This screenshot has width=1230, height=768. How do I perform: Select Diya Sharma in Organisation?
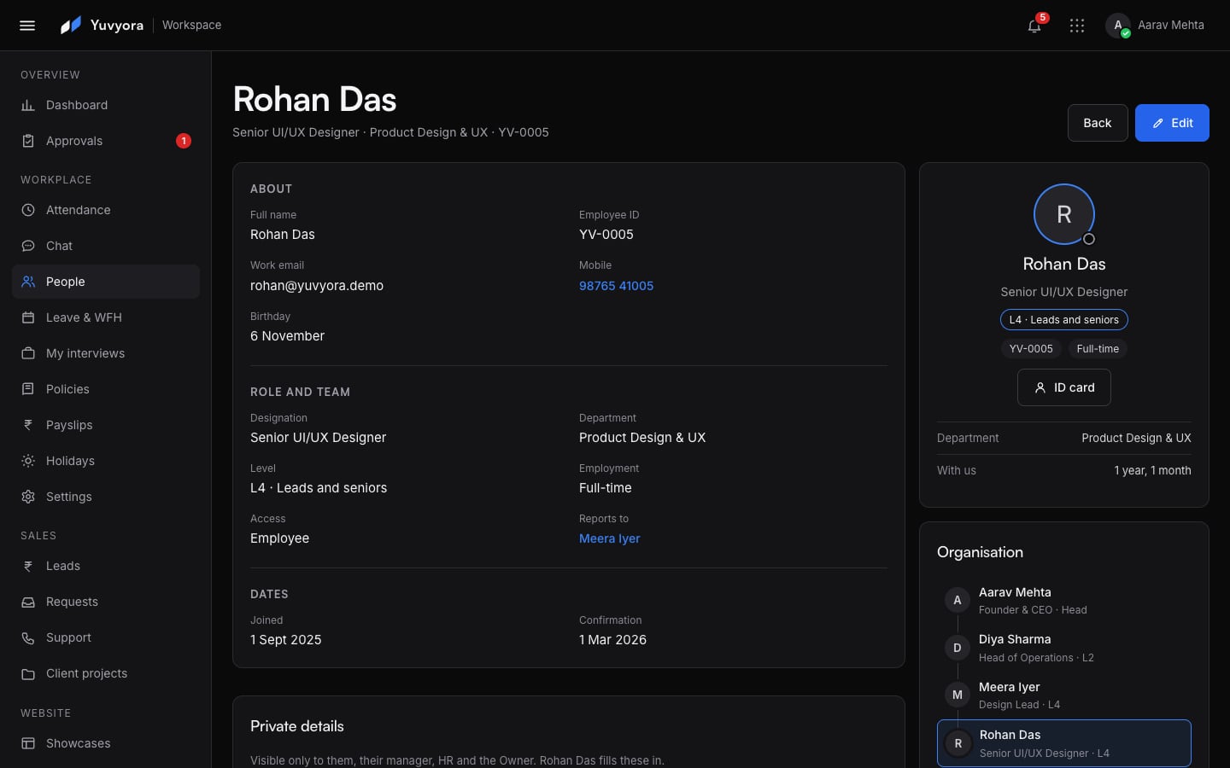click(x=1064, y=648)
